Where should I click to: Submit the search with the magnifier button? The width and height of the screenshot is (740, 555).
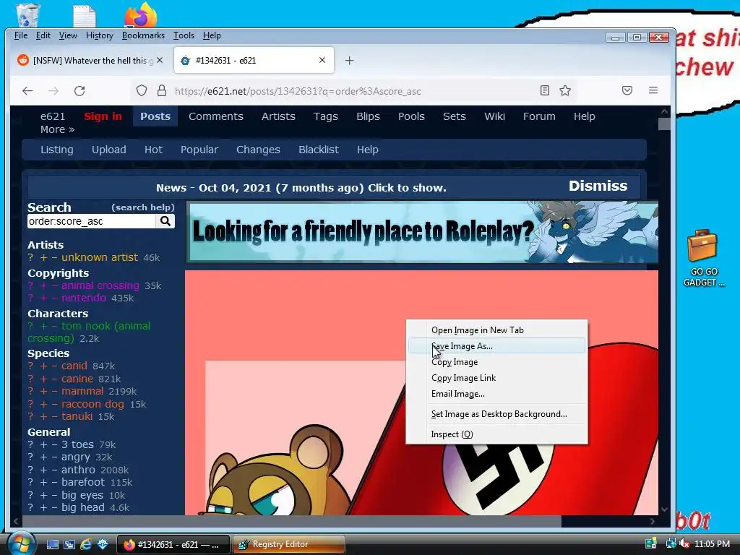tap(165, 221)
